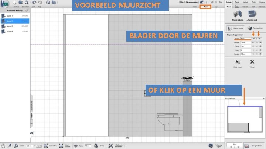This screenshot has width=266, height=149.
Task: Increase Lengte with its plus button
Action: (x=260, y=42)
